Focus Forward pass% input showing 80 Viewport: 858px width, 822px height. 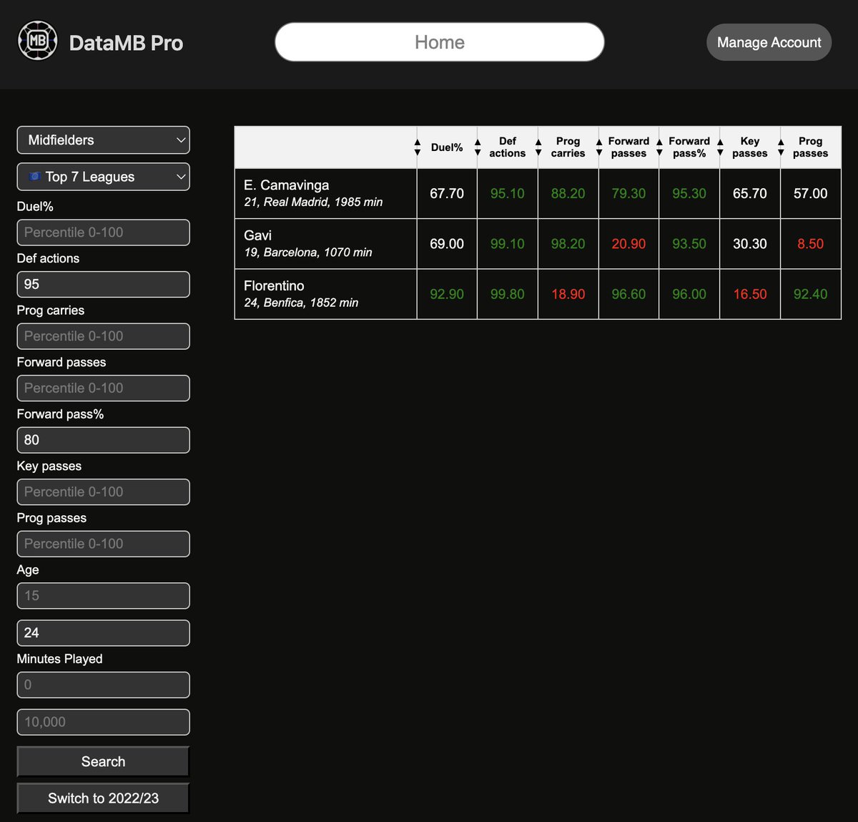103,440
